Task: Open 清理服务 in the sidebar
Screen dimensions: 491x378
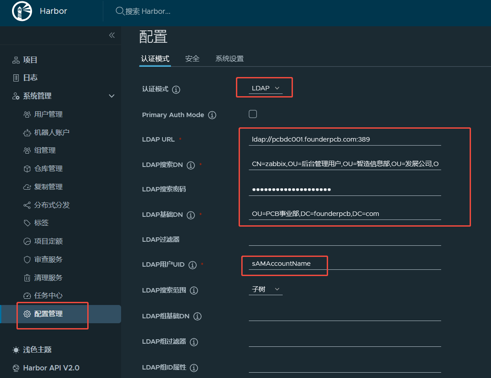Action: [x=48, y=278]
